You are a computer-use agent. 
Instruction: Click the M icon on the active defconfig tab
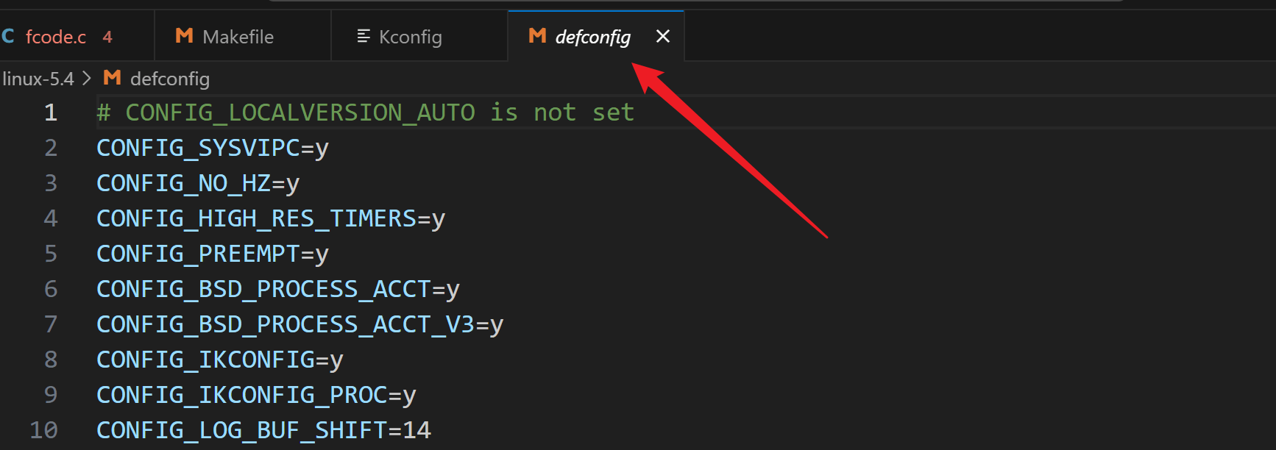pyautogui.click(x=537, y=36)
